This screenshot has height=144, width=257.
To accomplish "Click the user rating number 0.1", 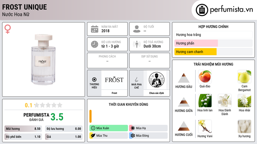I will pyautogui.click(x=28, y=105).
